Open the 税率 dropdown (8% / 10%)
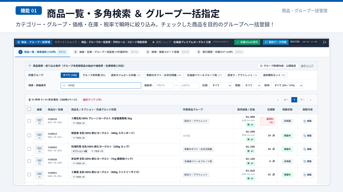Screen dimensions: 343x192 287,85
